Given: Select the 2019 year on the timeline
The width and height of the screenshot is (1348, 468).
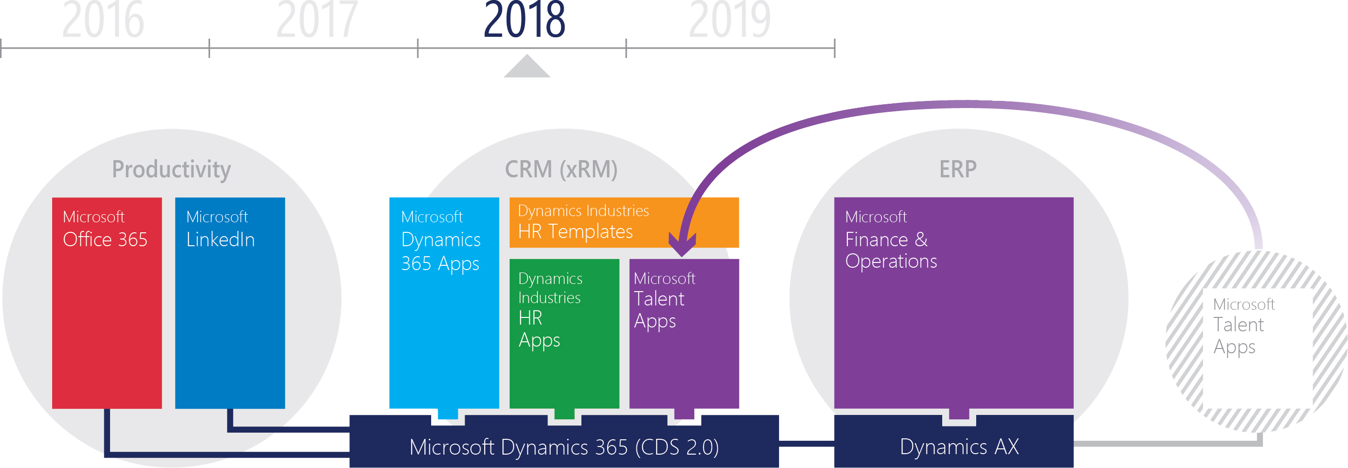Looking at the screenshot, I should tap(729, 20).
